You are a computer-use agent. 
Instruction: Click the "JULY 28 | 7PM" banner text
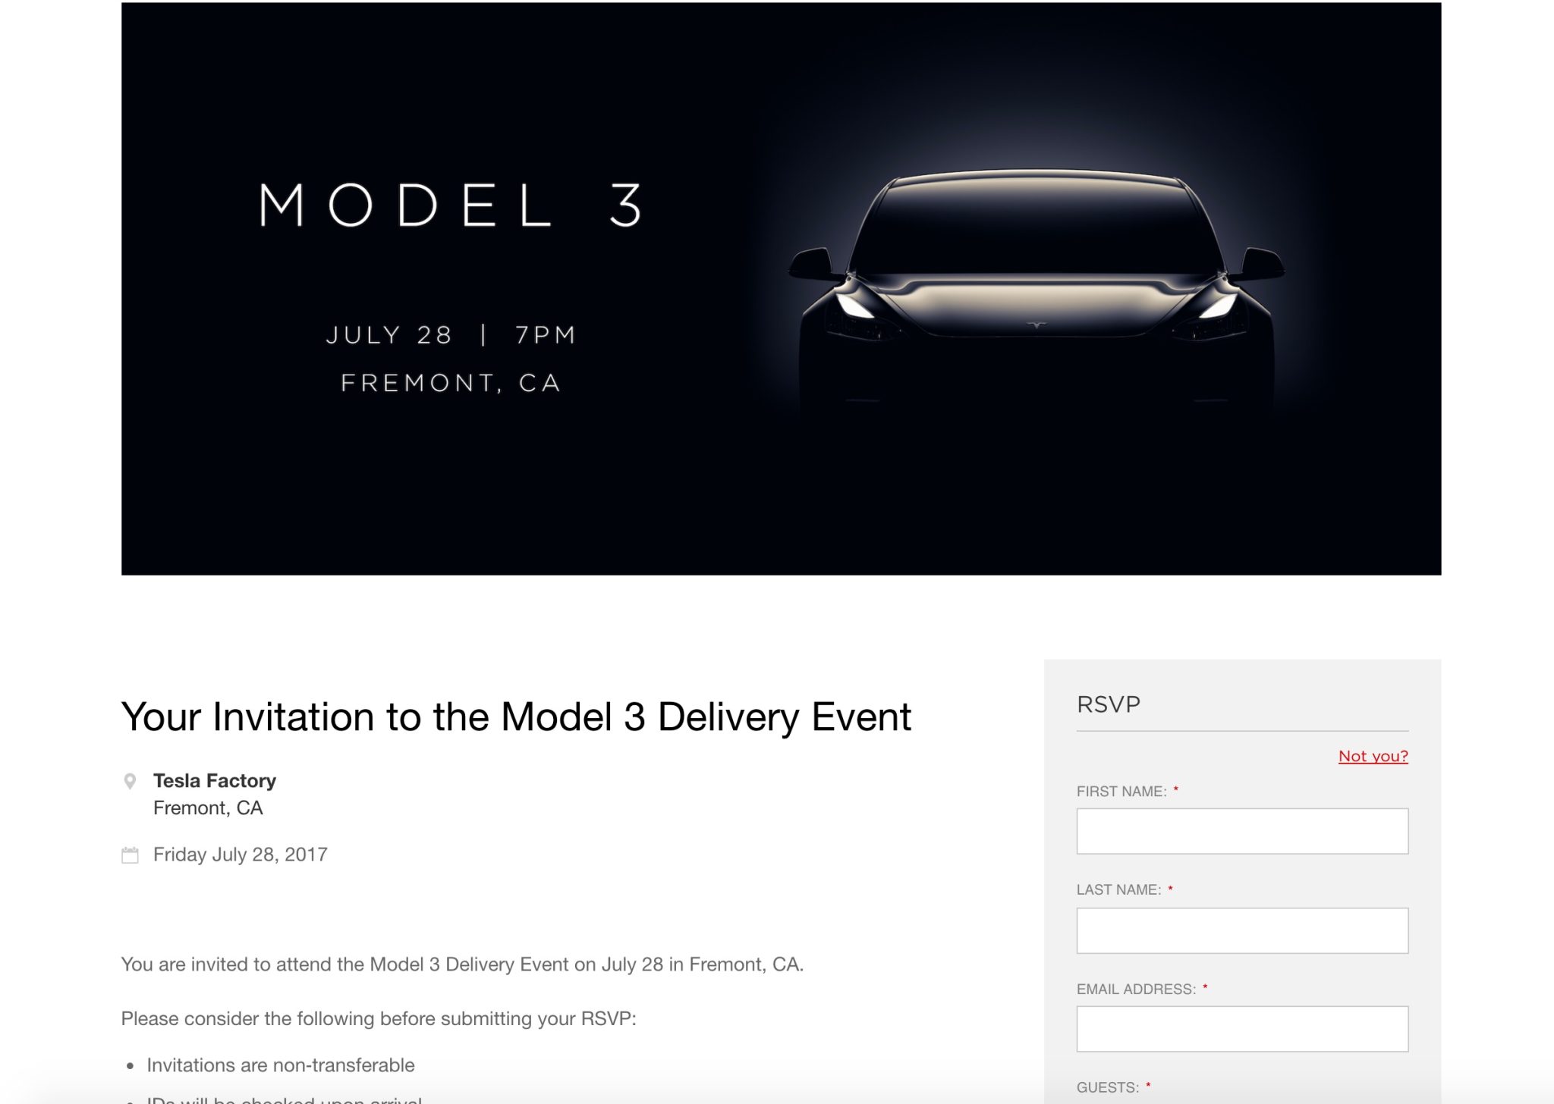click(451, 335)
